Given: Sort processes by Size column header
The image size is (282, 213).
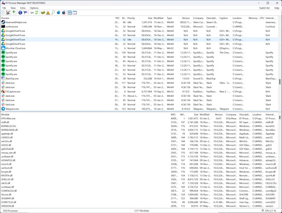Looking at the screenshot, I should coord(146,18).
